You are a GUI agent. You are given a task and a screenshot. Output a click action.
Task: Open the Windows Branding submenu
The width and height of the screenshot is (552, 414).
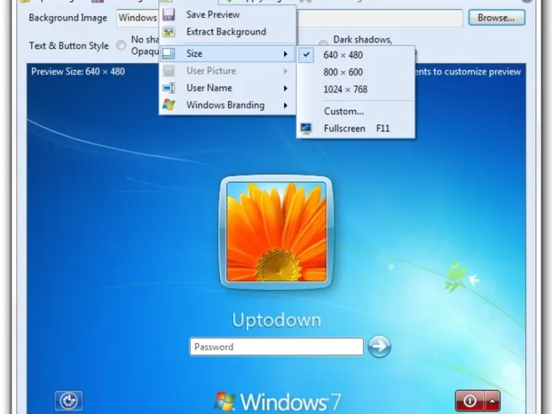pyautogui.click(x=228, y=106)
